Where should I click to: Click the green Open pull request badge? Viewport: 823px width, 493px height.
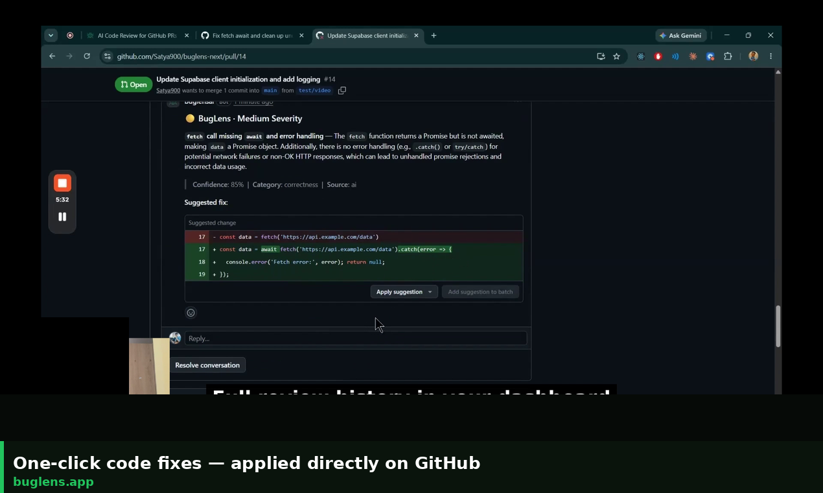(x=133, y=84)
